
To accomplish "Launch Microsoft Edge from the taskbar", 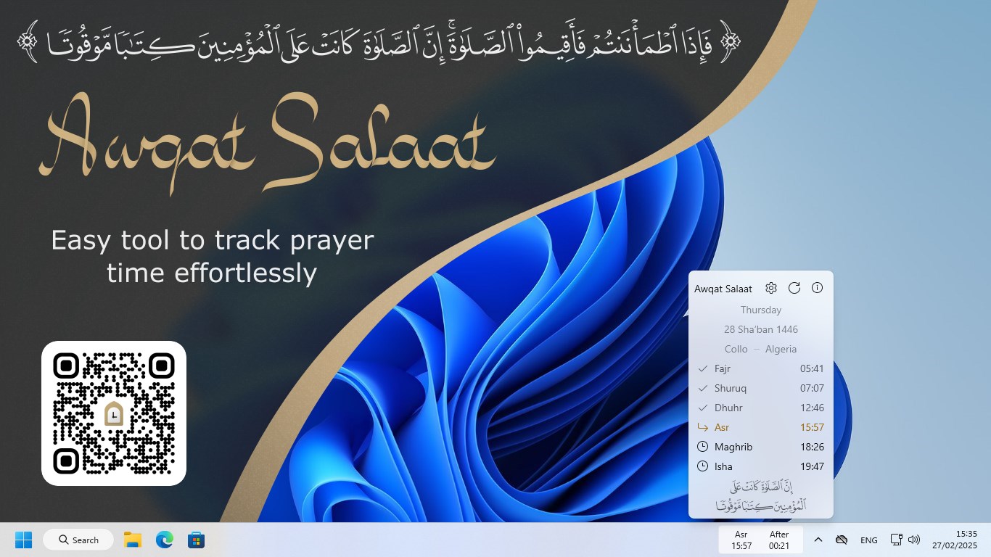I will tap(164, 540).
